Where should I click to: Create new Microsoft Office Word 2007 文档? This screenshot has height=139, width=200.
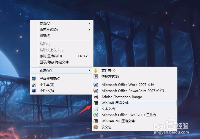tap(135, 85)
